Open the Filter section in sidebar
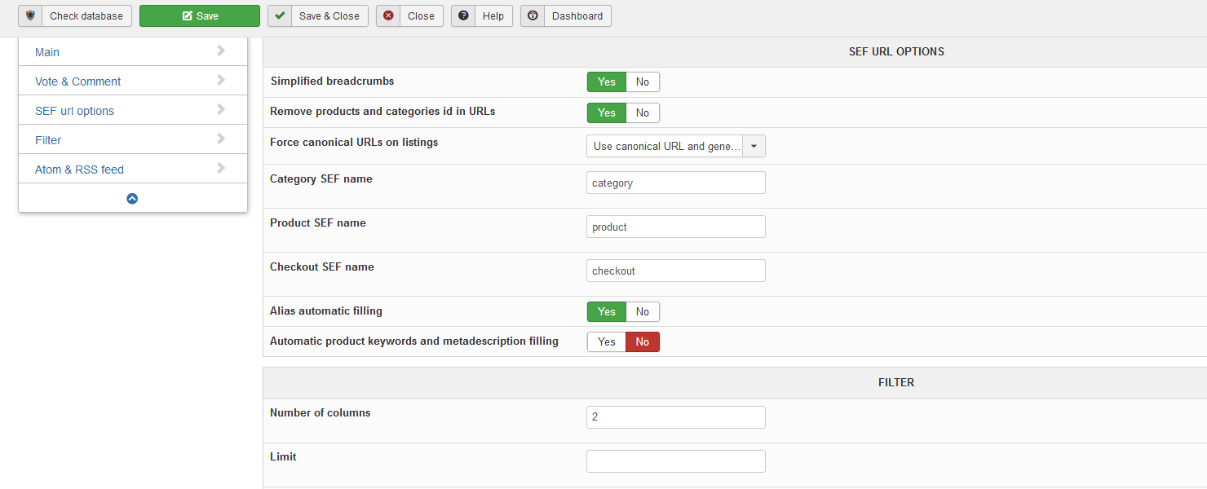The height and width of the screenshot is (489, 1207). click(x=48, y=140)
